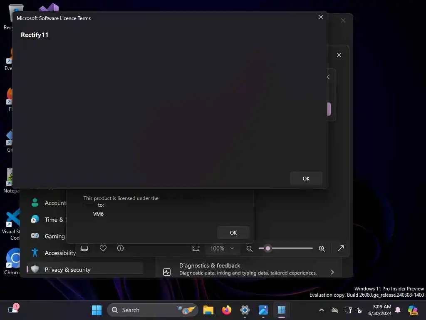Mark the photo as favorite with heart icon
The height and width of the screenshot is (320, 426).
coord(103,248)
